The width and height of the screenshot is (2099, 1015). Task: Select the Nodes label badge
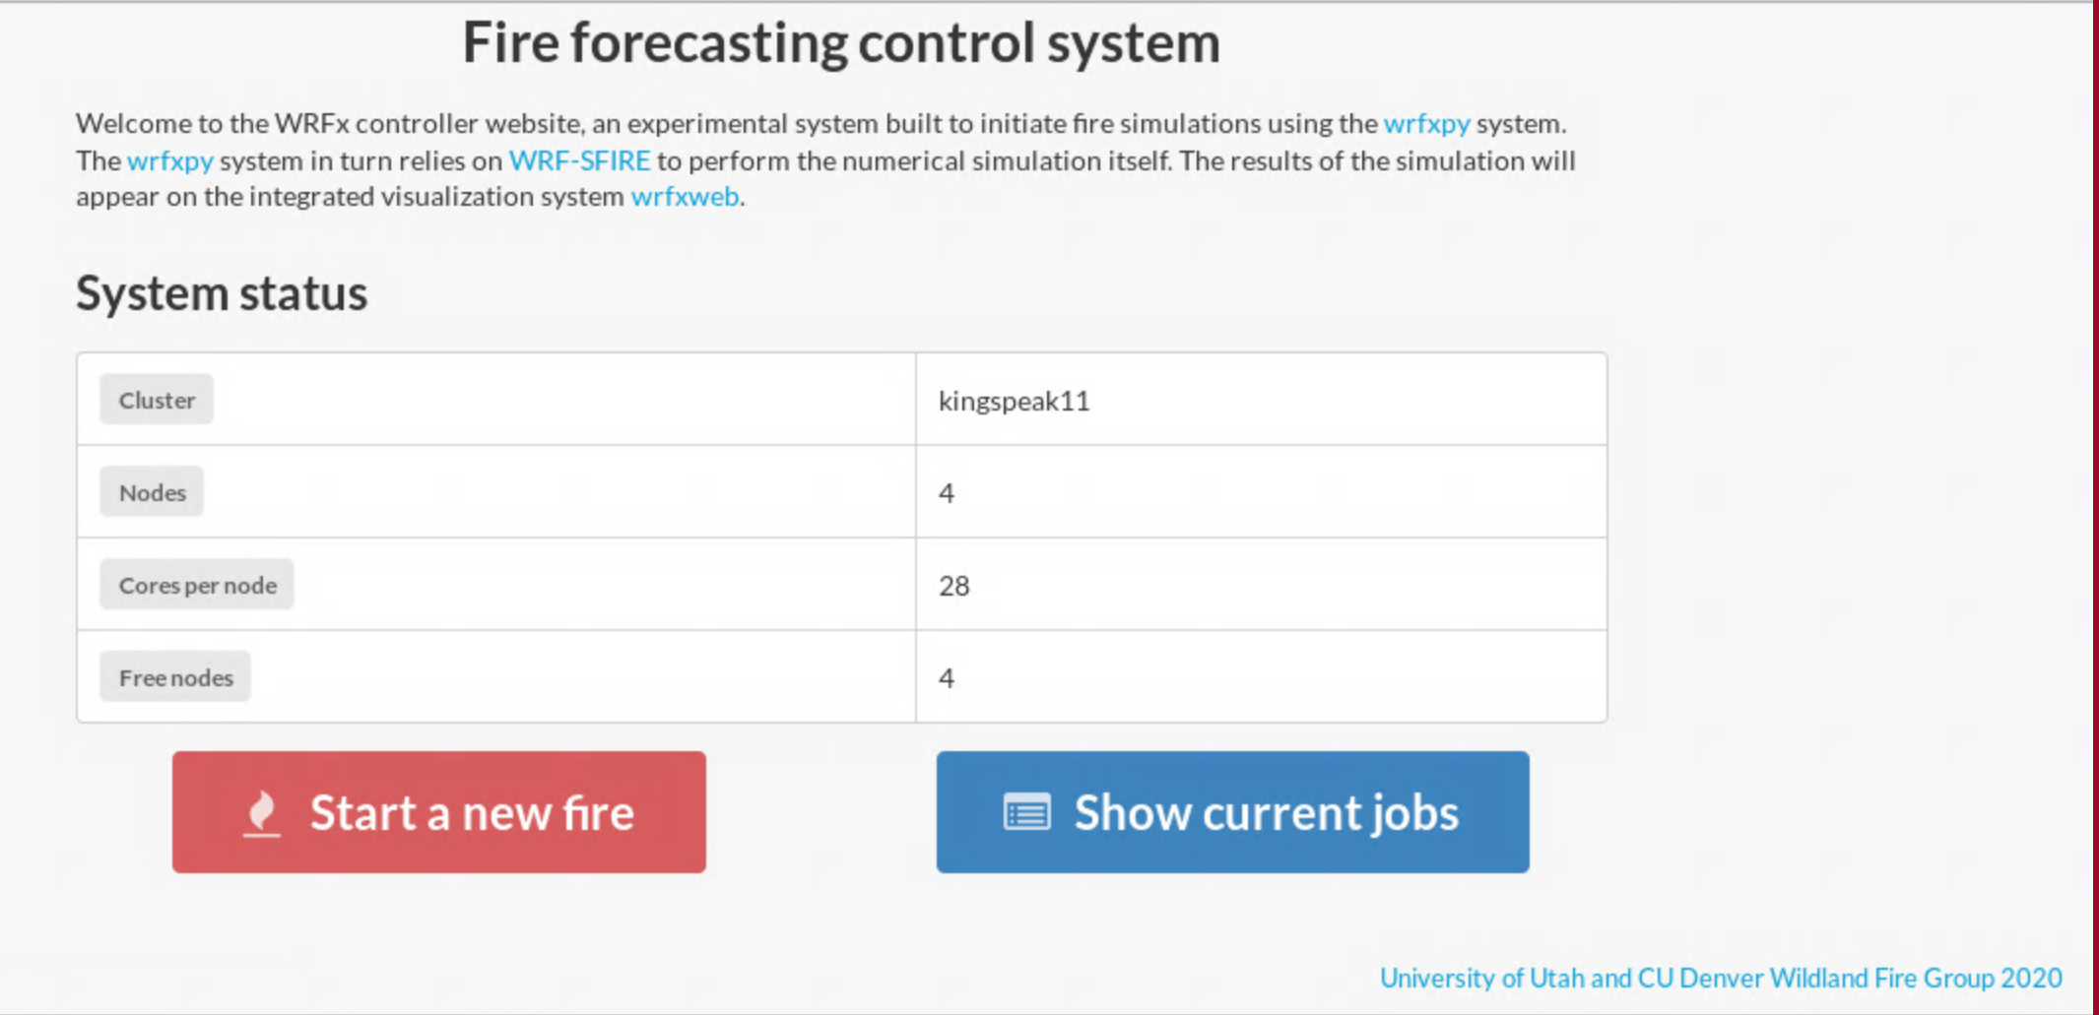pyautogui.click(x=152, y=492)
